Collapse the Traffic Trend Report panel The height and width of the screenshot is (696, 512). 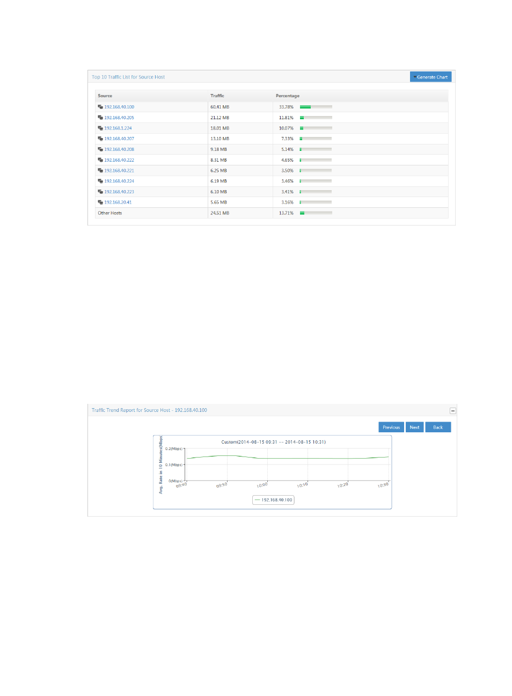(452, 411)
